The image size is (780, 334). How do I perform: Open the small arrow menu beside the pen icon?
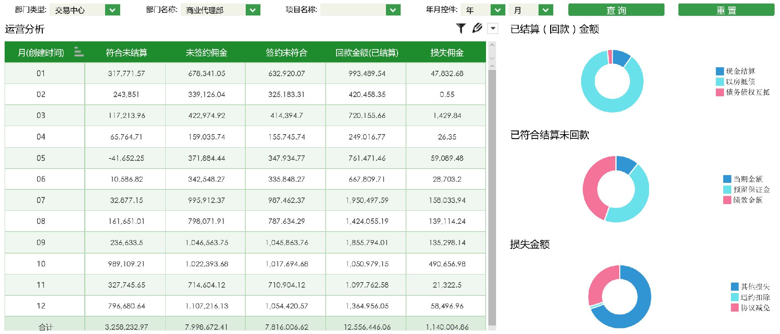pyautogui.click(x=493, y=29)
